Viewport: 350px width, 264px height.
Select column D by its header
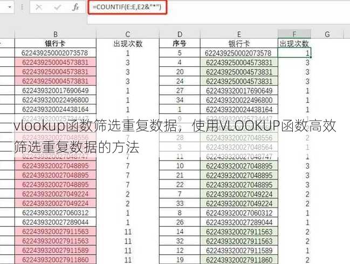(x=180, y=34)
